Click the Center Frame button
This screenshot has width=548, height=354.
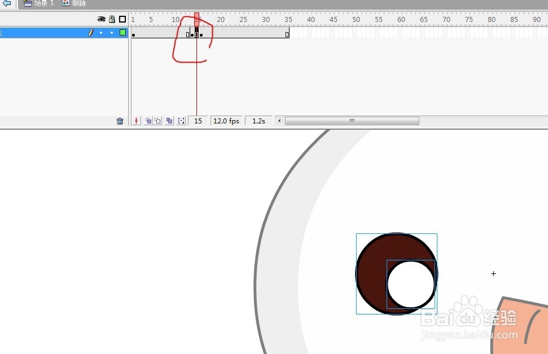point(137,121)
